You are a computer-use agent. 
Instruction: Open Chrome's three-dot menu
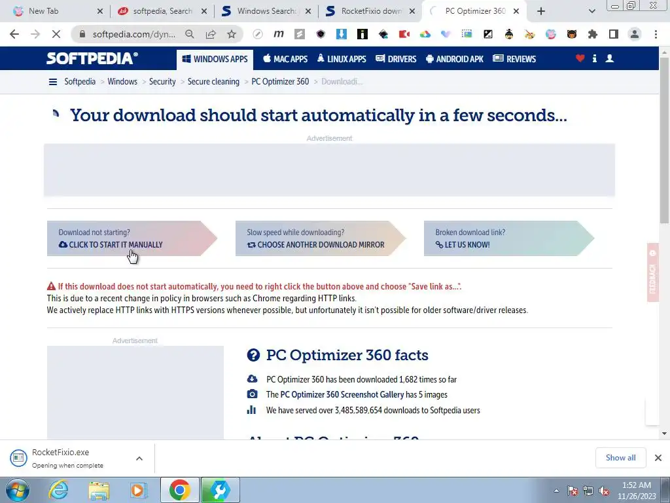[656, 34]
